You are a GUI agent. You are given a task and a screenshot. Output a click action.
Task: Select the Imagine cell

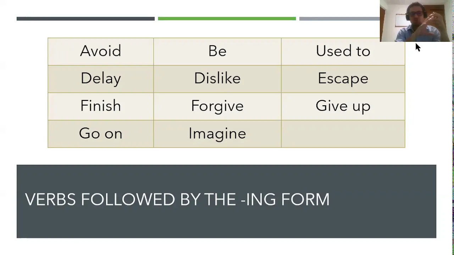pos(217,134)
